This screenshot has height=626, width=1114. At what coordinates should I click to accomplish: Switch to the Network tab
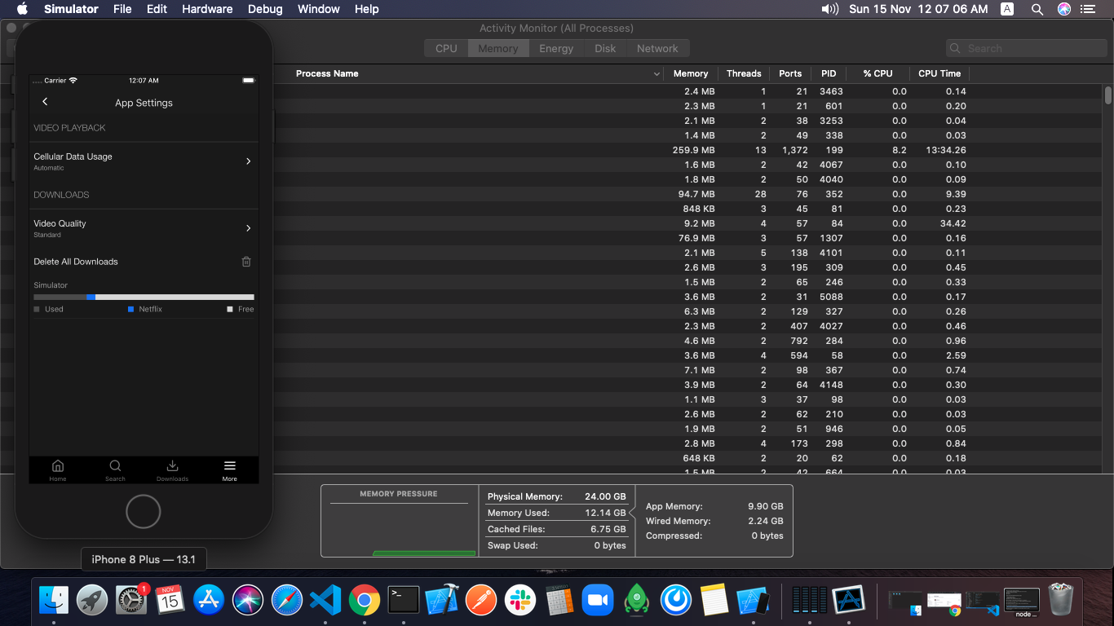pyautogui.click(x=657, y=48)
